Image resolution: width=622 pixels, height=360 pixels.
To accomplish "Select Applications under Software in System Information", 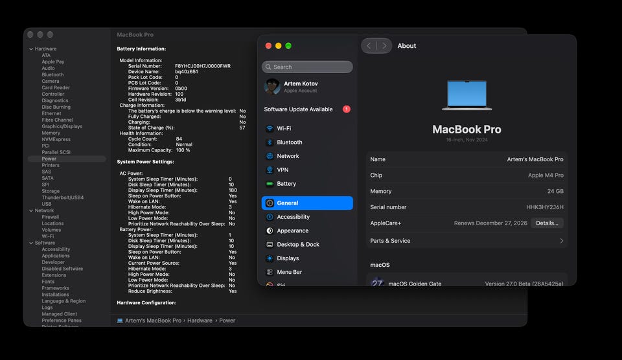I will (x=56, y=256).
